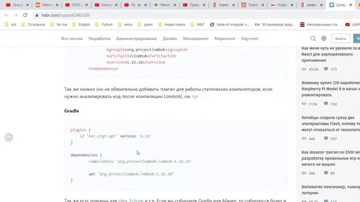The image size is (360, 202).
Task: Close the active Шпар tab
Action: [350, 5]
